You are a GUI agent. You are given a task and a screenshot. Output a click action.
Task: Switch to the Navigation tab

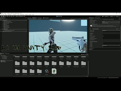click(x=98, y=18)
